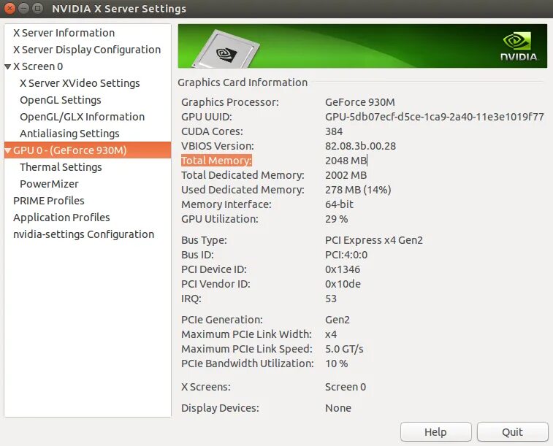This screenshot has width=553, height=446.
Task: Click the GPU Utilization 29 % value
Action: [337, 219]
